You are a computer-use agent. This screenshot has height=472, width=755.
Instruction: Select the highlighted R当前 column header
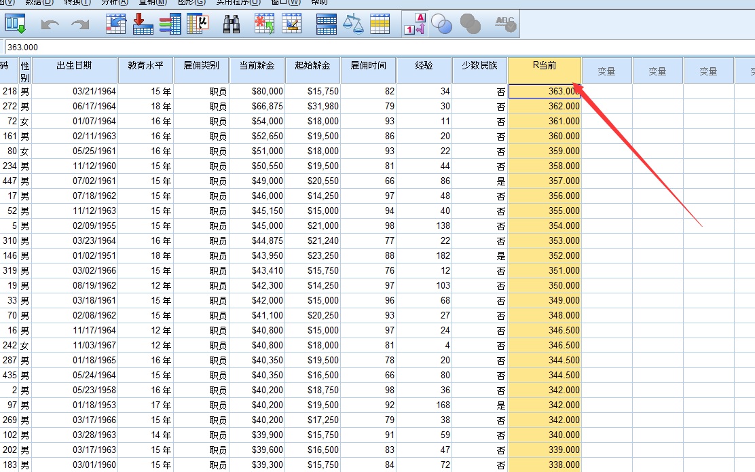point(545,71)
